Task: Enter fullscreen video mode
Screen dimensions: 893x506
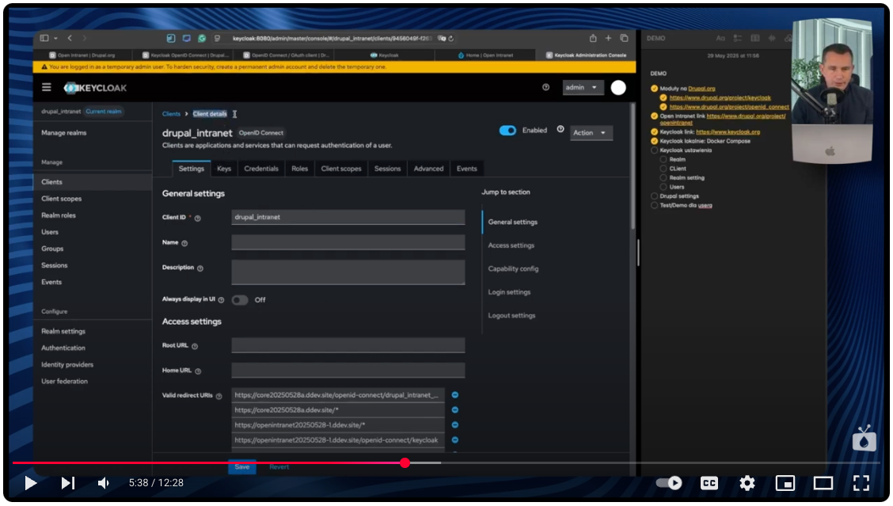Action: pos(861,483)
